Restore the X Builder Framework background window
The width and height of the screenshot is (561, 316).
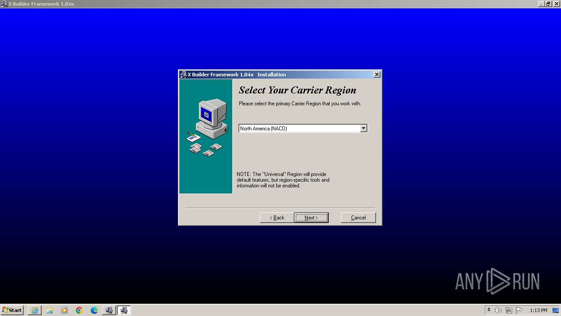click(x=548, y=4)
